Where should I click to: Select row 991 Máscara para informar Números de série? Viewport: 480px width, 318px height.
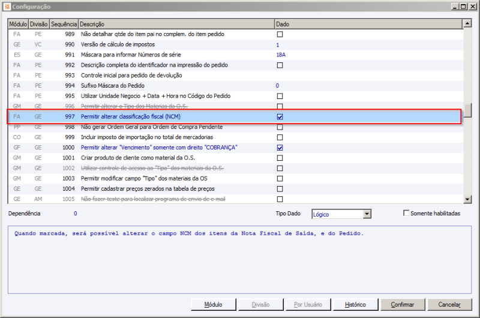click(235, 55)
